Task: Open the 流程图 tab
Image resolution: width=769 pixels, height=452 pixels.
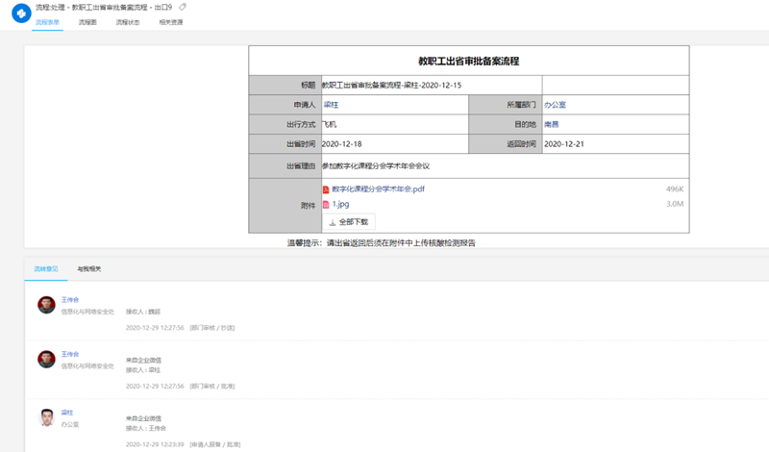Action: tap(88, 22)
